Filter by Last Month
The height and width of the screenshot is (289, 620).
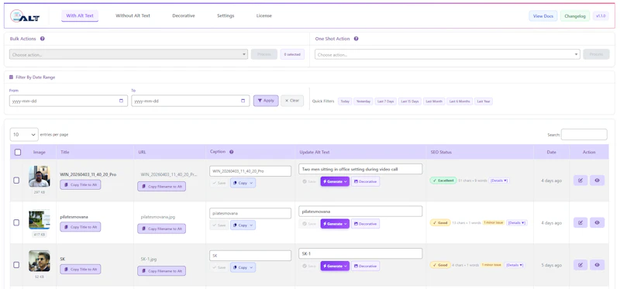coord(434,101)
